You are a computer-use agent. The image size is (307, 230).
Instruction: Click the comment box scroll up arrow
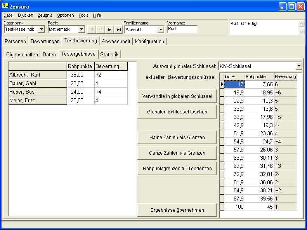(301, 24)
